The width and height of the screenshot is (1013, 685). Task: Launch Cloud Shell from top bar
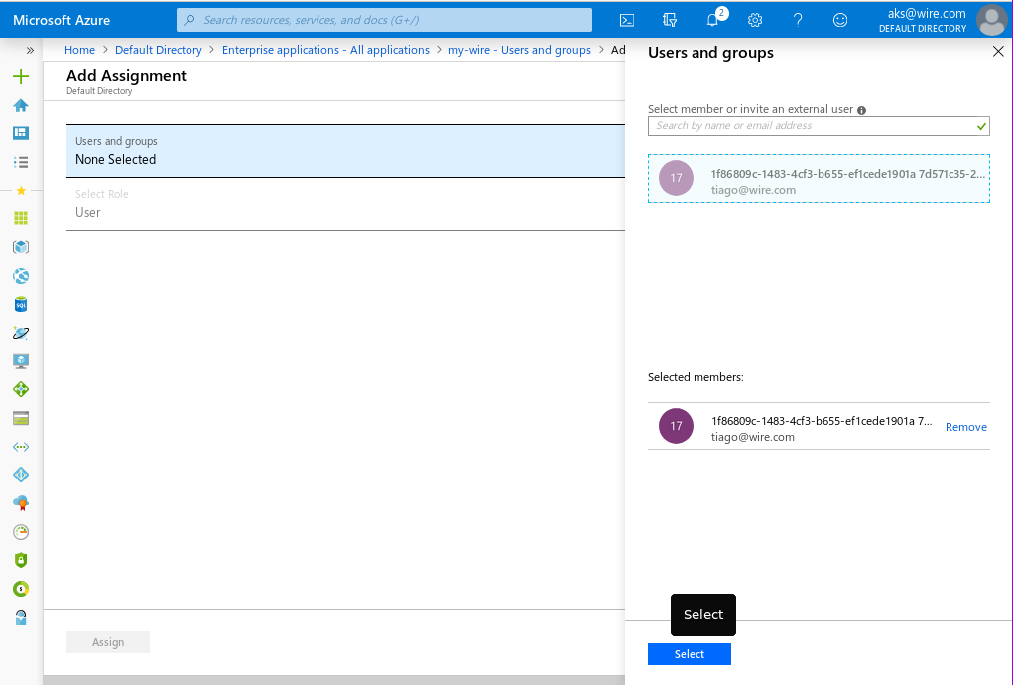[627, 20]
